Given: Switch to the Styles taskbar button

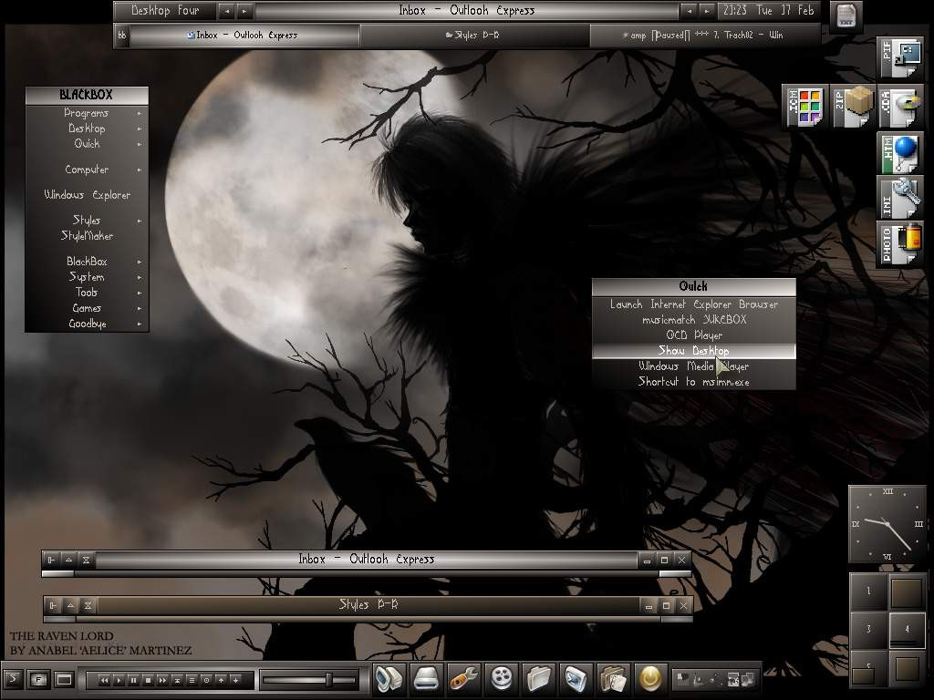Looking at the screenshot, I should point(474,36).
